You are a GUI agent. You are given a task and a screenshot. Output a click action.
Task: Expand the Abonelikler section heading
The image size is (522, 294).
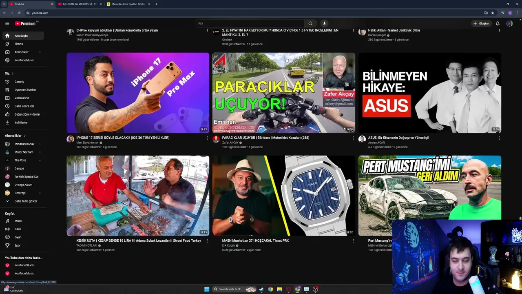15,136
